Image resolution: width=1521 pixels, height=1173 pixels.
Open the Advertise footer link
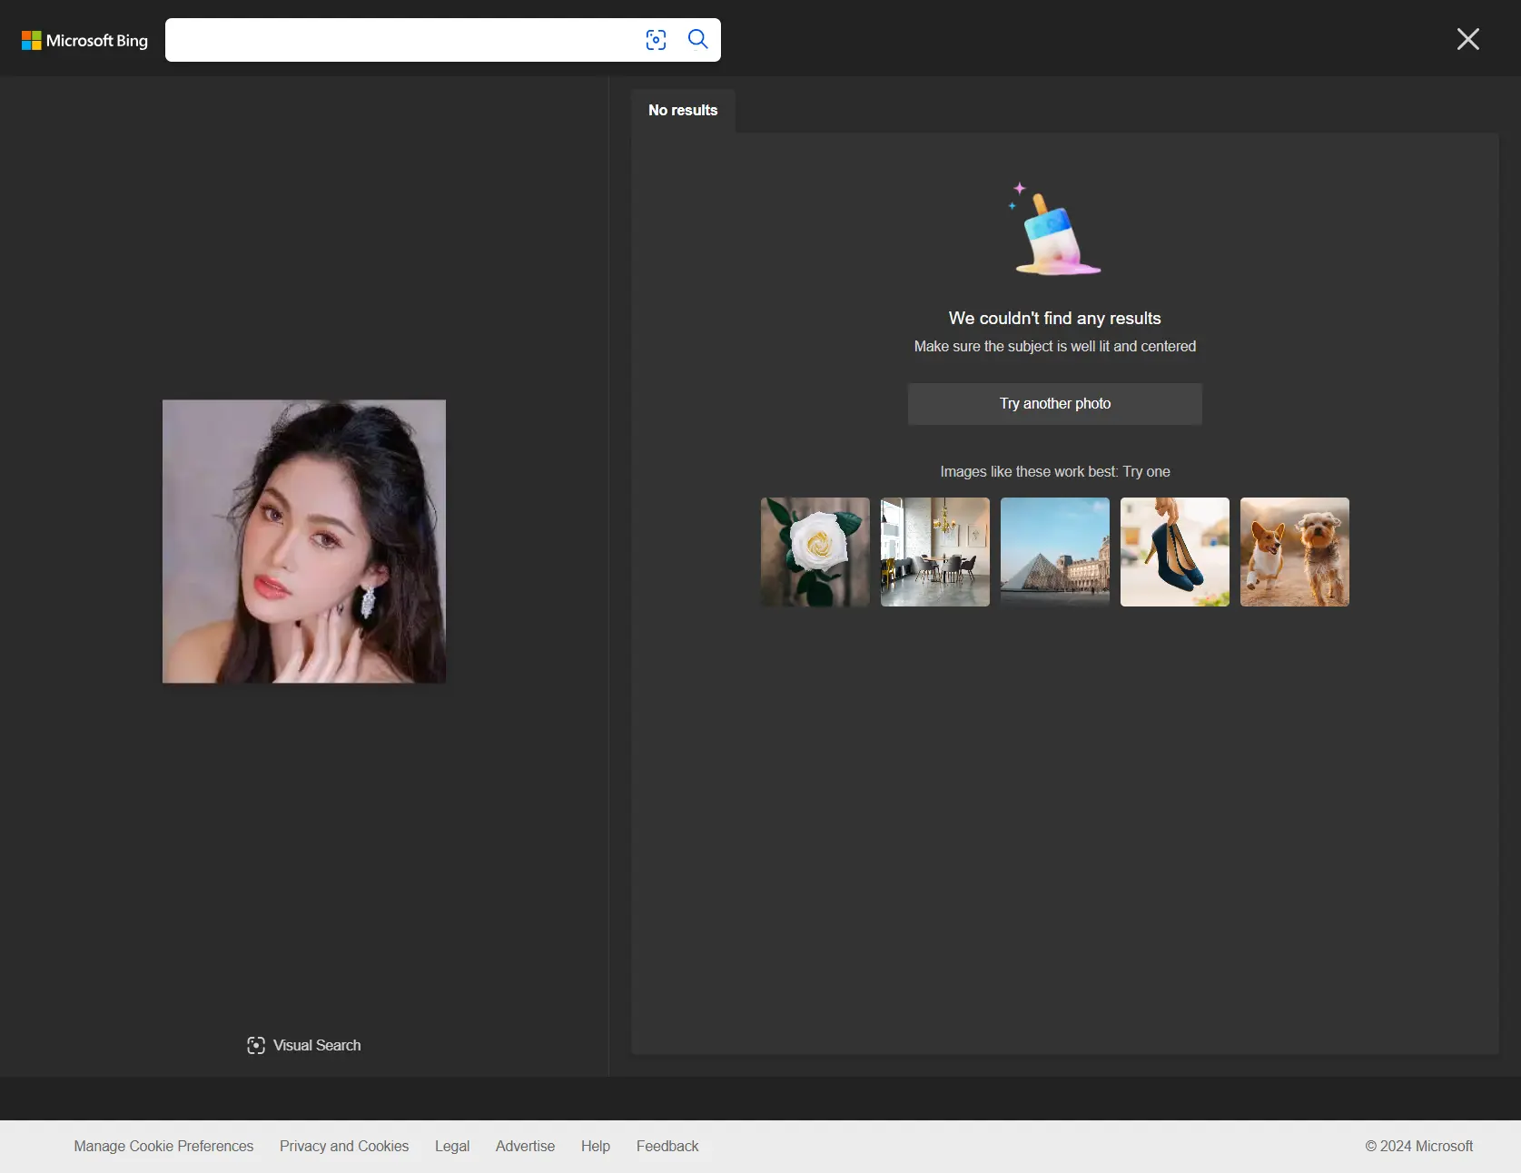[525, 1146]
